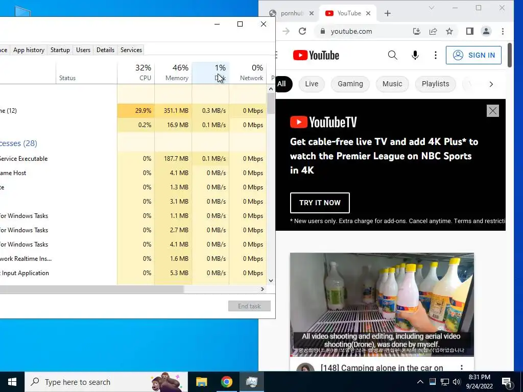Click the lock icon beside youtube.com
Image resolution: width=523 pixels, height=392 pixels.
point(322,31)
